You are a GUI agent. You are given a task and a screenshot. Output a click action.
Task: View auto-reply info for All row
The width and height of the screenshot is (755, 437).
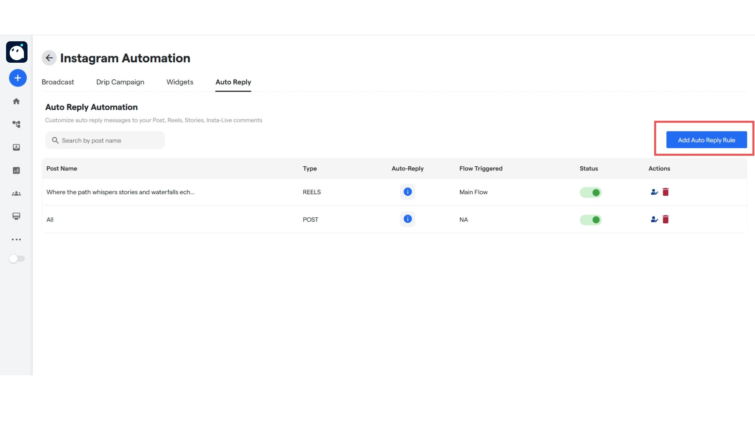click(x=407, y=219)
